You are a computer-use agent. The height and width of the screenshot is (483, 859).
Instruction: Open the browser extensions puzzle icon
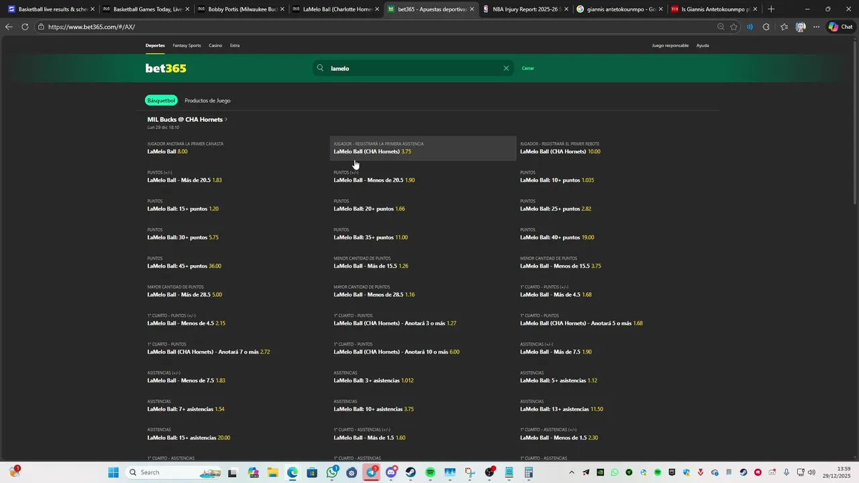(766, 27)
